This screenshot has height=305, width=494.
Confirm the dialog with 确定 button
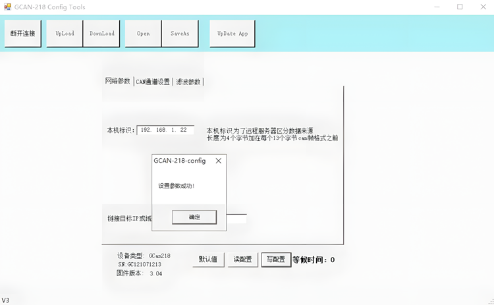click(194, 217)
